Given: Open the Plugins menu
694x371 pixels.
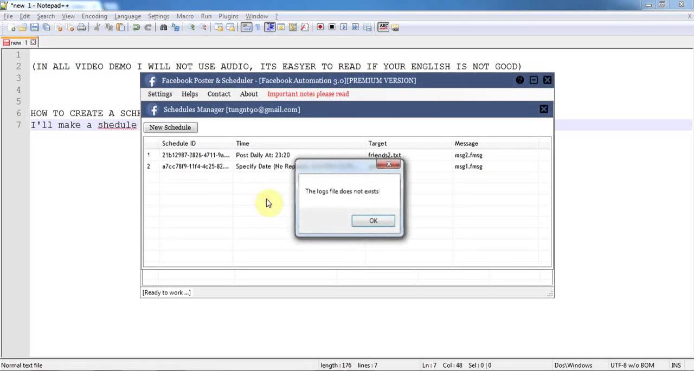Looking at the screenshot, I should pyautogui.click(x=229, y=16).
